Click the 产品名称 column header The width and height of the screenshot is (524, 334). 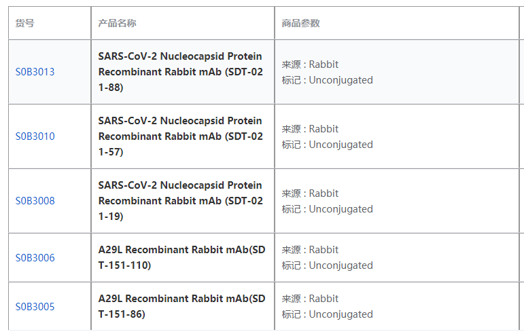pos(117,23)
